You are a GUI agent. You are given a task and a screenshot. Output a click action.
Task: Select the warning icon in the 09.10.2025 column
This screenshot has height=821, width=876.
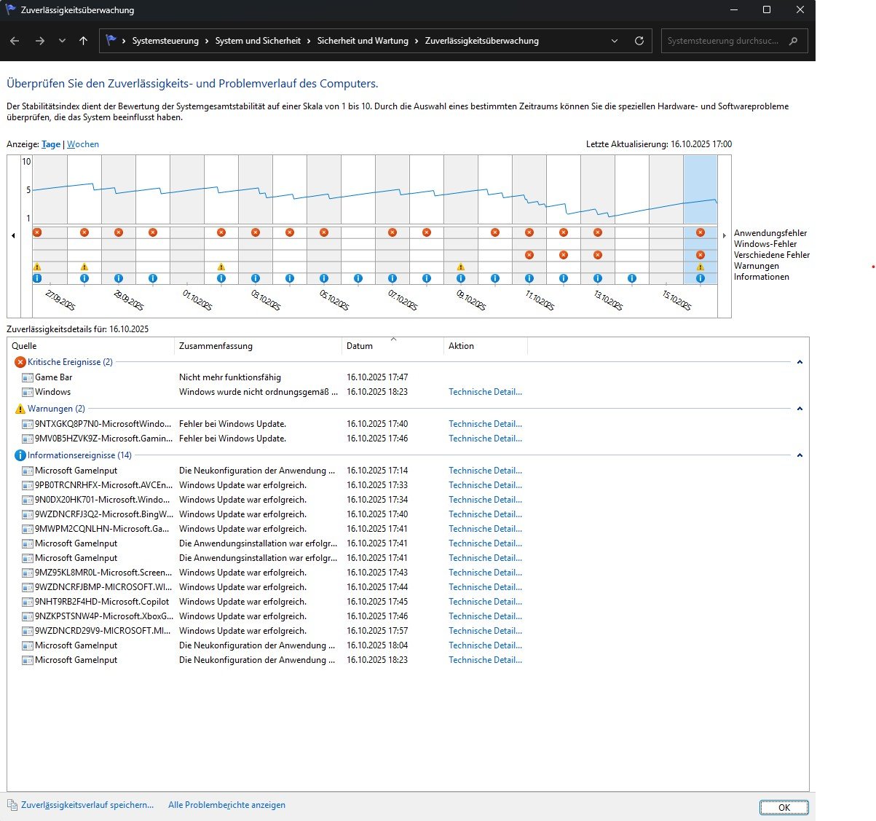[461, 267]
